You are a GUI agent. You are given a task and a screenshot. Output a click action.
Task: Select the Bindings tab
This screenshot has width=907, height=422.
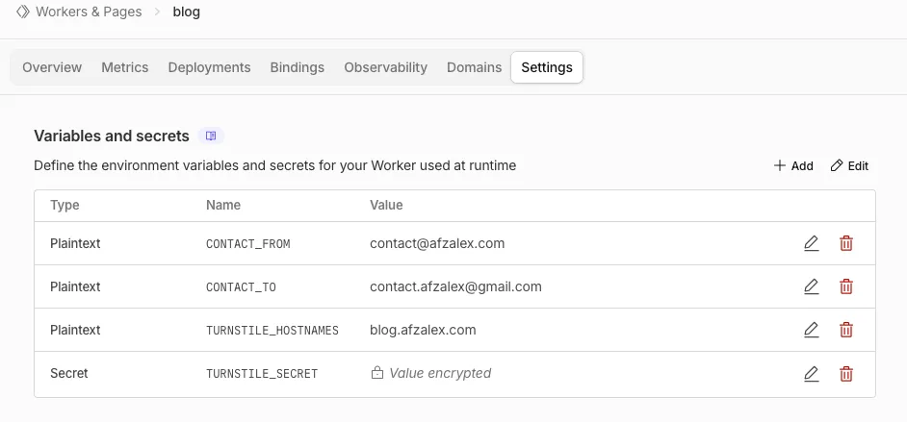coord(298,67)
